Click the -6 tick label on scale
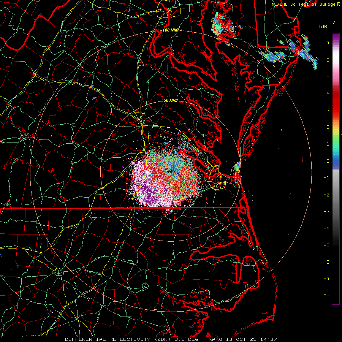This screenshot has height=342, width=342. (326, 262)
